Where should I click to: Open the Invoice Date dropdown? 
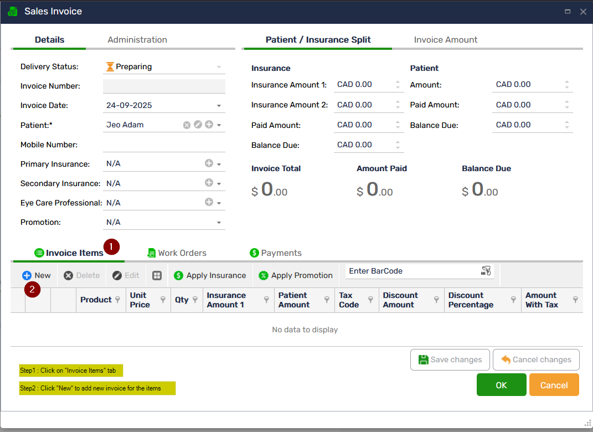point(219,106)
